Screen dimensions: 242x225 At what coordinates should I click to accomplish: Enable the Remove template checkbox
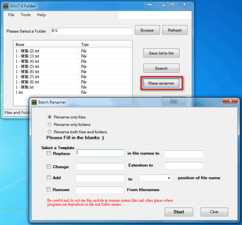click(x=48, y=189)
